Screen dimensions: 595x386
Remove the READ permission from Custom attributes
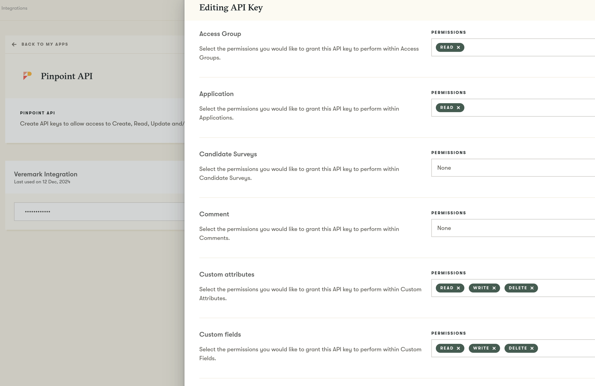click(458, 288)
